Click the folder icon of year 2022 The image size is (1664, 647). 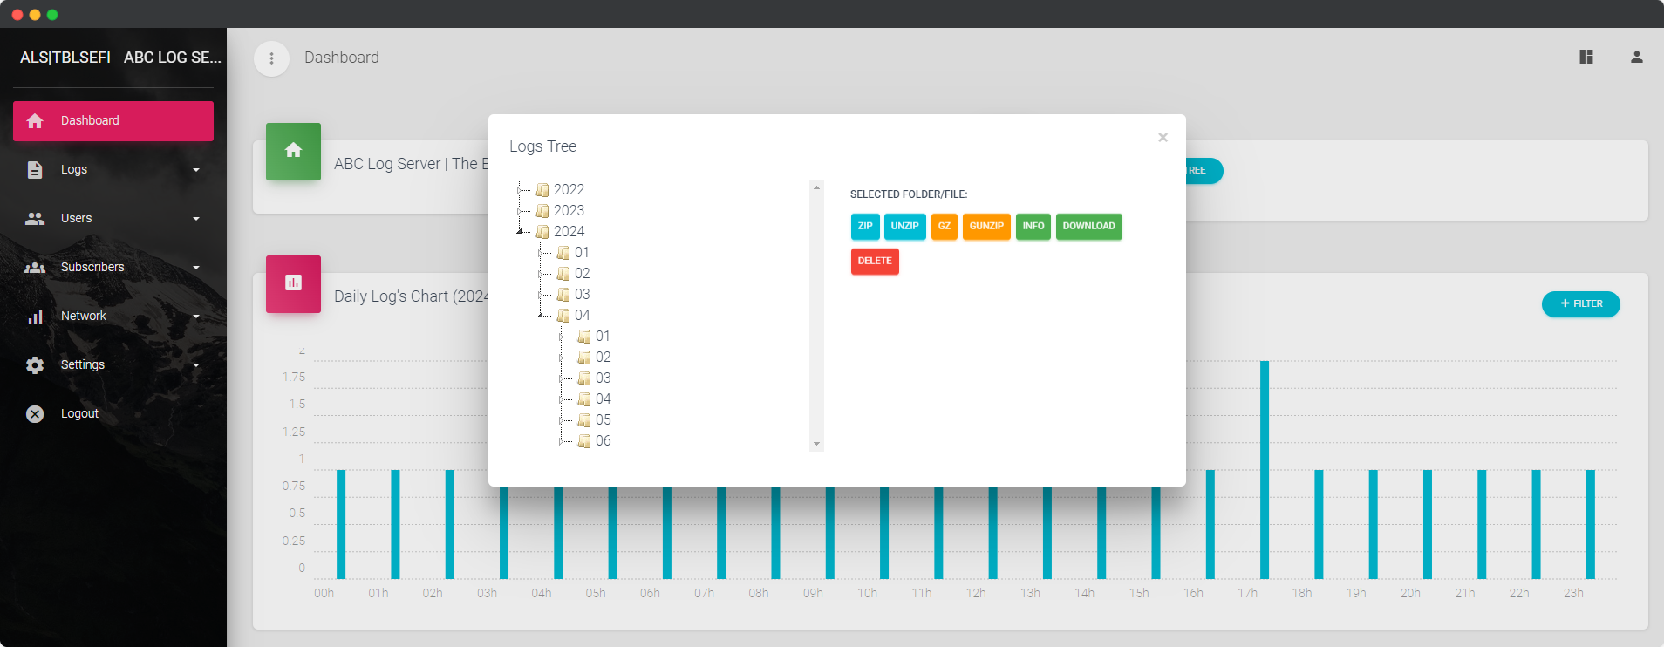[x=542, y=190]
